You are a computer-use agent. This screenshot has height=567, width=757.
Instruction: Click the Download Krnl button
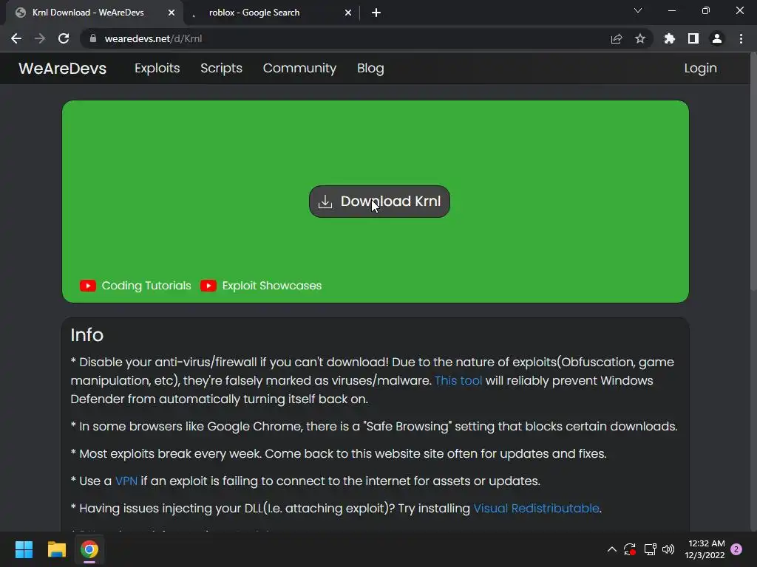tap(379, 202)
